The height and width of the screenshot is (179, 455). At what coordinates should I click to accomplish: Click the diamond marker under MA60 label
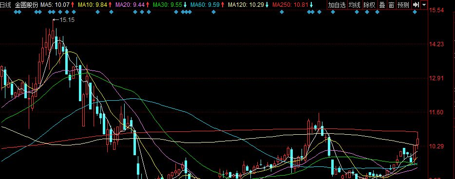[x=213, y=12]
